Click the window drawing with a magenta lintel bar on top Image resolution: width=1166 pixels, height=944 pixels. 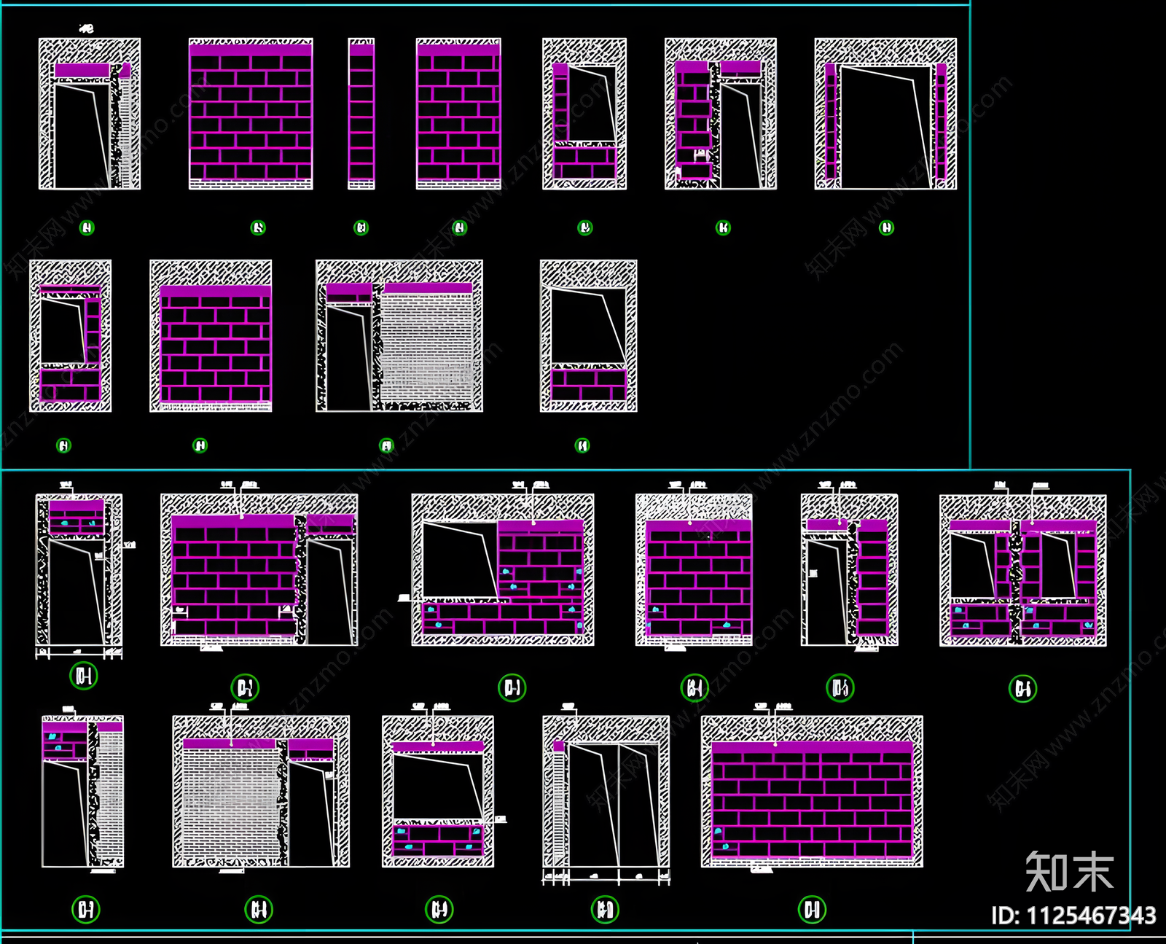438,792
